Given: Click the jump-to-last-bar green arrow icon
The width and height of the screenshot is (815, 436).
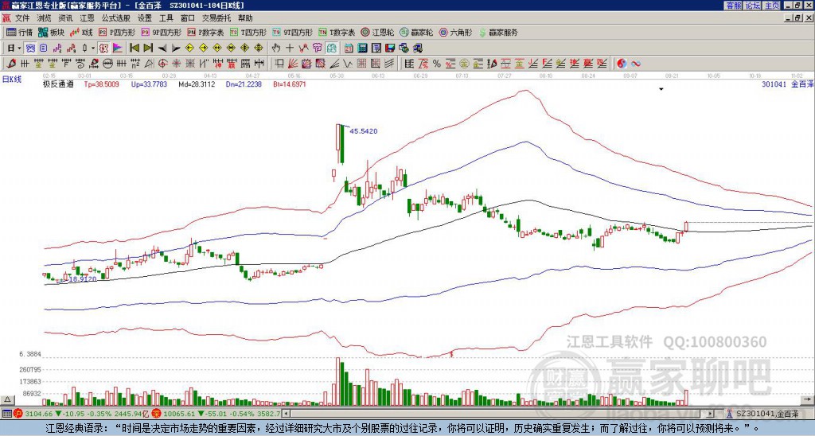Looking at the screenshot, I should coord(148,49).
